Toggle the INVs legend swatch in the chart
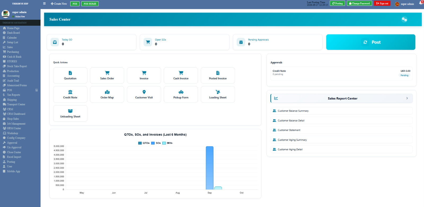424x207 pixels. point(164,143)
